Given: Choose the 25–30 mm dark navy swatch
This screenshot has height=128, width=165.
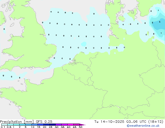Looking at the screenshot, I should pyautogui.click(x=52, y=125).
